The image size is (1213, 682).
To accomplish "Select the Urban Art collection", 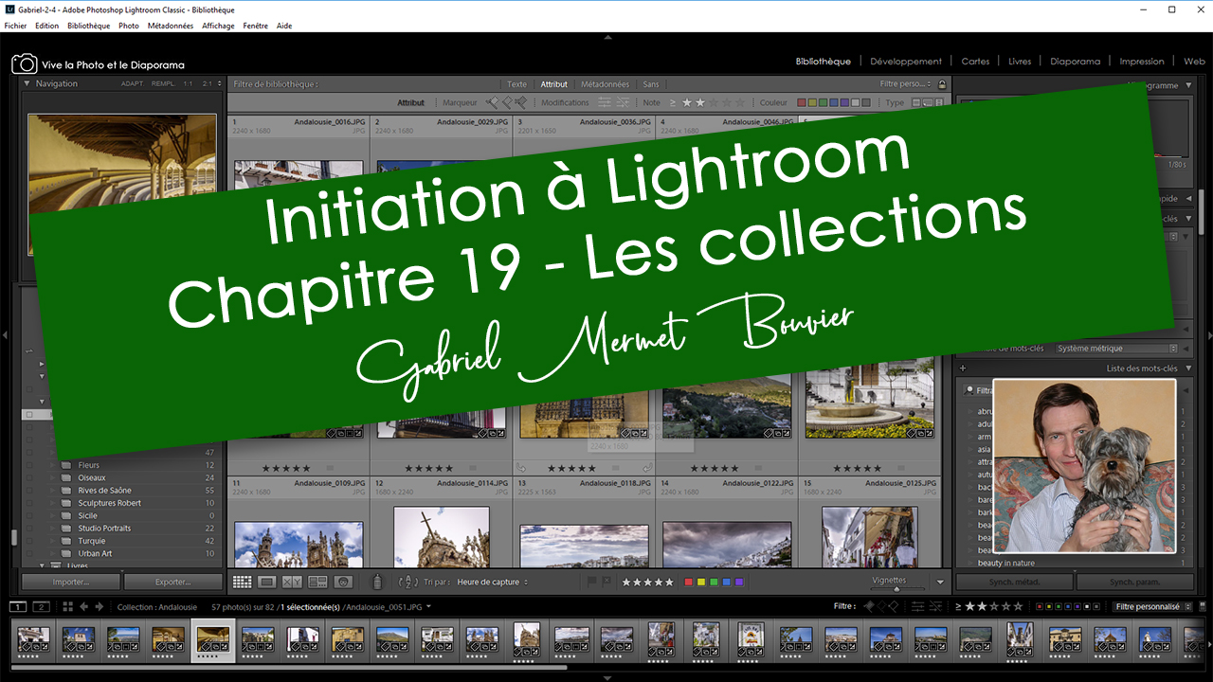I will (x=95, y=553).
